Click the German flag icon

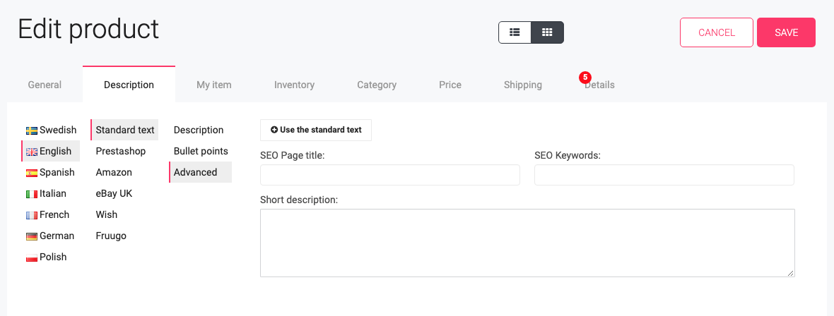32,236
